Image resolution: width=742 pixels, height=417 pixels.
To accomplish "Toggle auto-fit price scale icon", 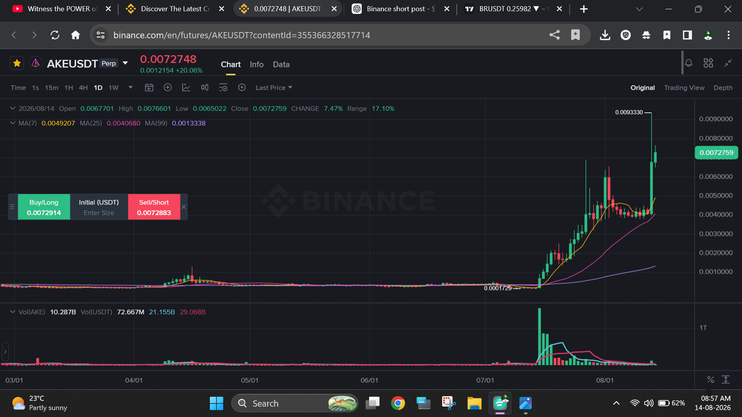I will 726,380.
